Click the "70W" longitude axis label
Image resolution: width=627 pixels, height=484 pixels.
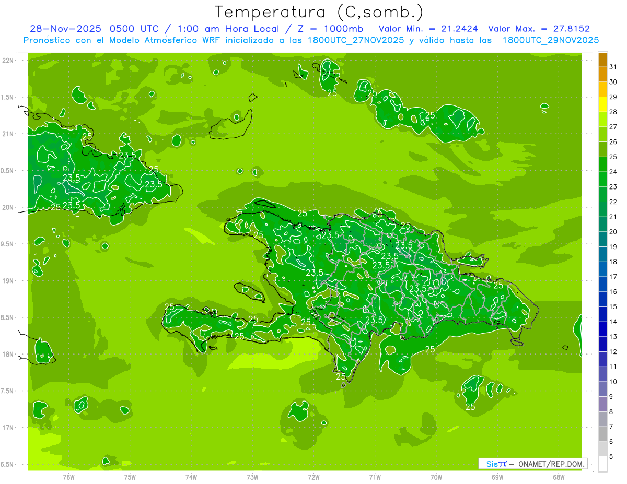pos(436,477)
